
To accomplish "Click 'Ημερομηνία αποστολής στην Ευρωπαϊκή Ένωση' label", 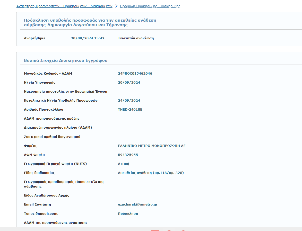I will click(x=65, y=91).
